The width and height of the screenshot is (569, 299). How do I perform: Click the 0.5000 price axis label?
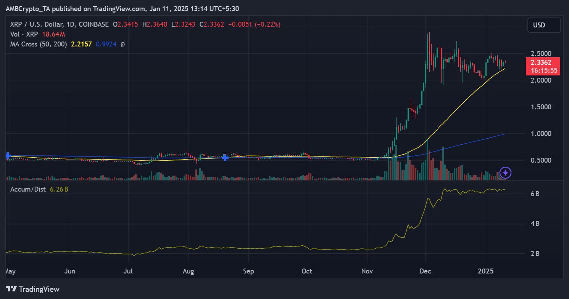542,160
